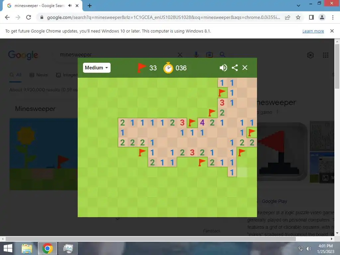
Task: Mute the minesweeper tab audio
Action: (70, 6)
